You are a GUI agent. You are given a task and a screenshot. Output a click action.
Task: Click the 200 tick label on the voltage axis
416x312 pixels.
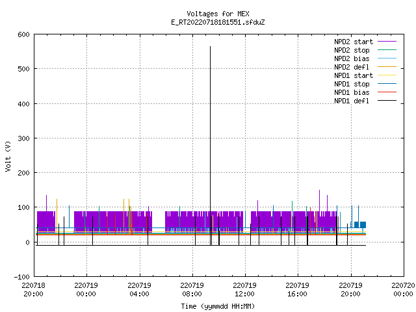pyautogui.click(x=24, y=173)
